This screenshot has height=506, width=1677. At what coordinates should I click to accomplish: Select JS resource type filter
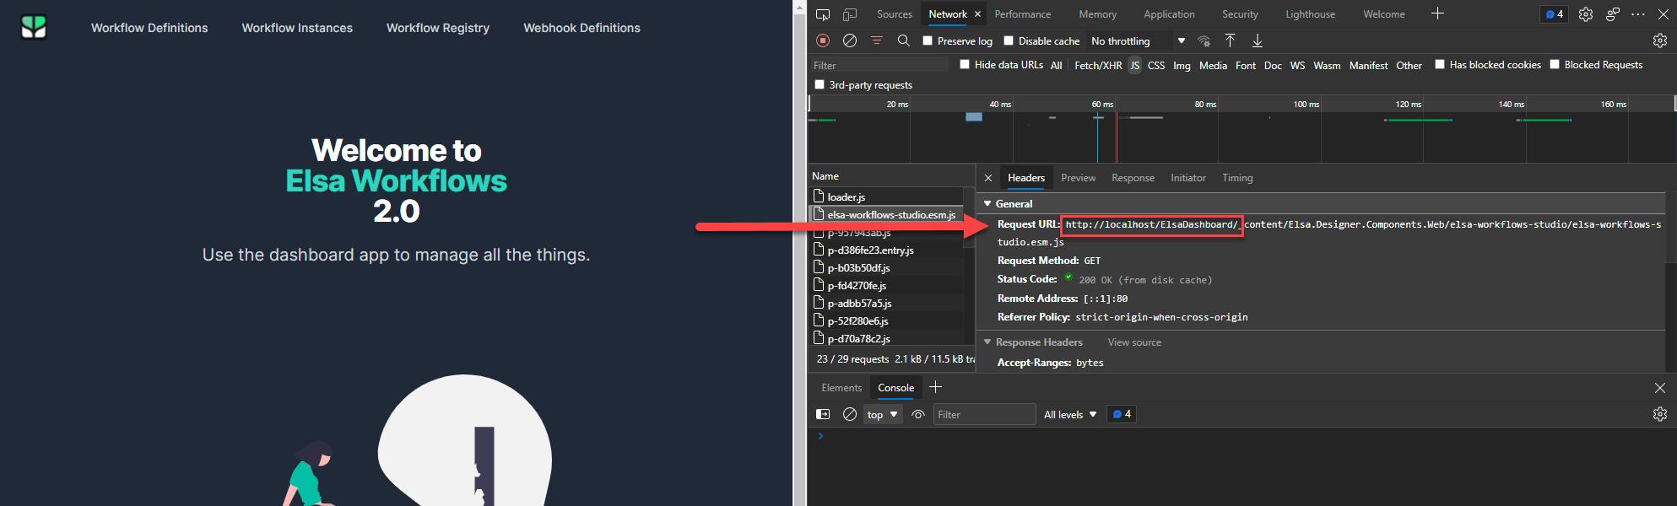(1134, 65)
